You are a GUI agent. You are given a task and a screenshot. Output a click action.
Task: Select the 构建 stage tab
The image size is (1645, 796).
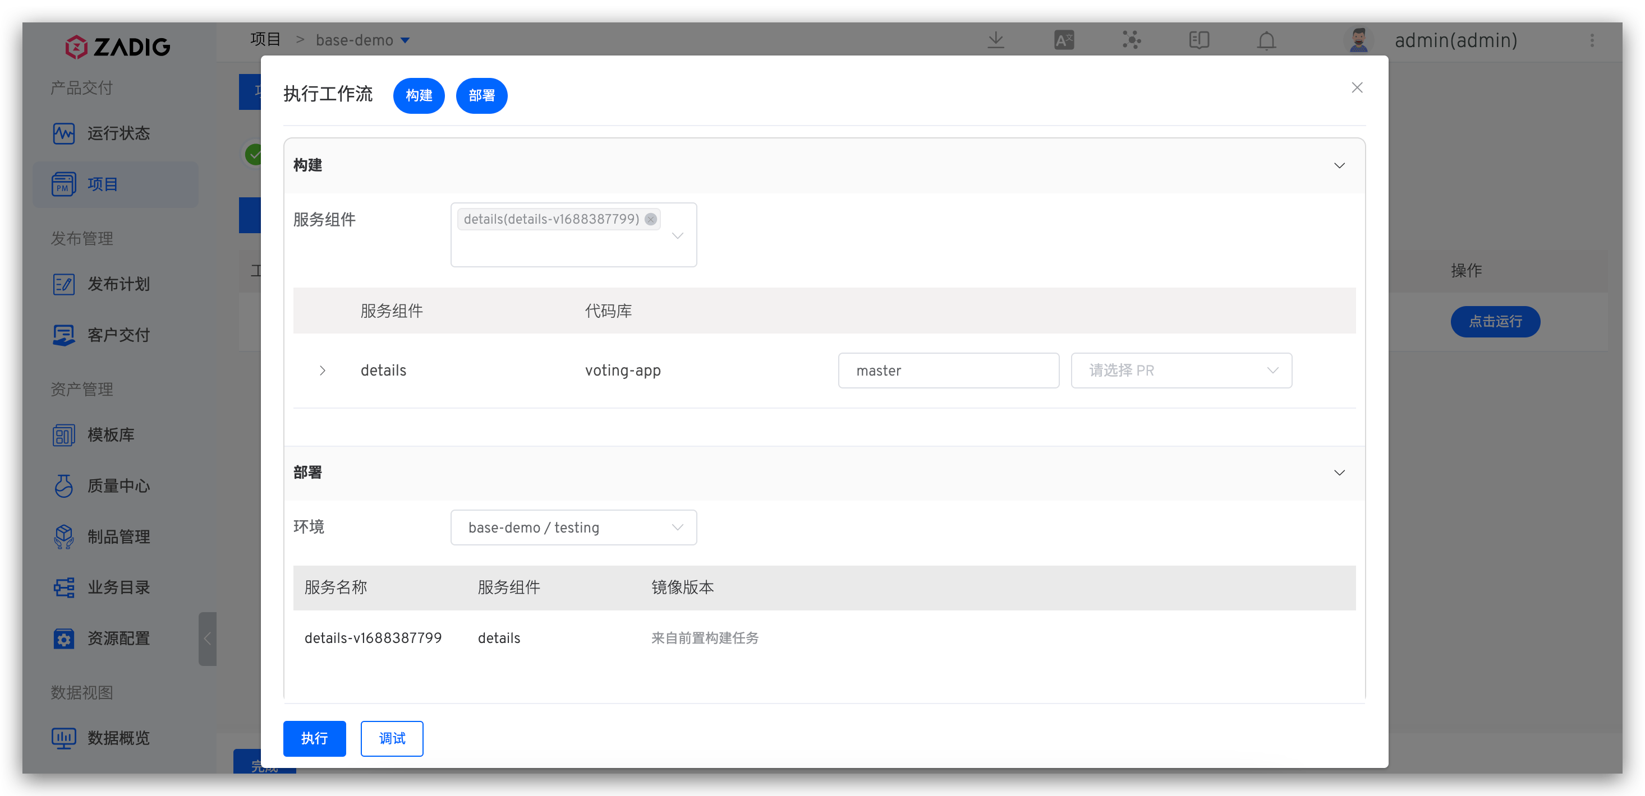point(419,96)
